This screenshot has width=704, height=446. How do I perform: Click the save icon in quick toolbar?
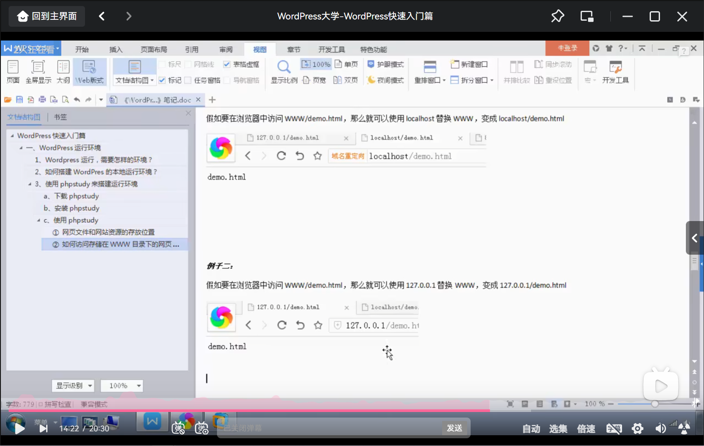tap(19, 100)
